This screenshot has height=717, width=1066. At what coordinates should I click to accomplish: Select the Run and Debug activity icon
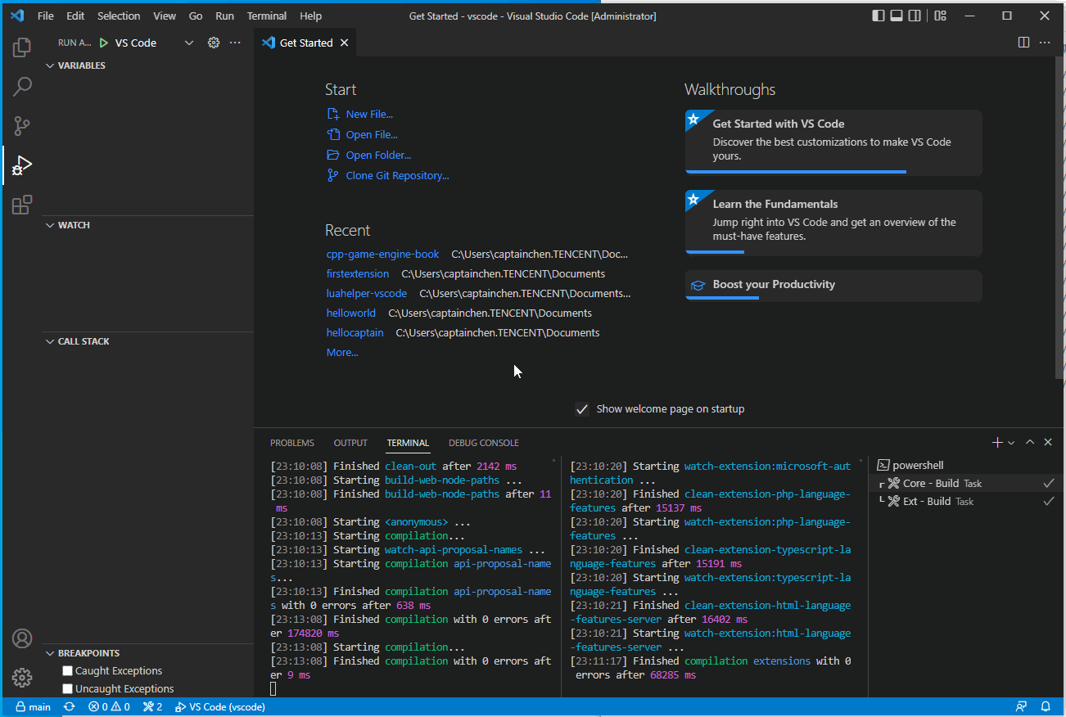[x=22, y=165]
